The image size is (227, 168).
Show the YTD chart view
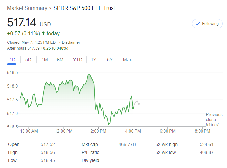point(77,60)
